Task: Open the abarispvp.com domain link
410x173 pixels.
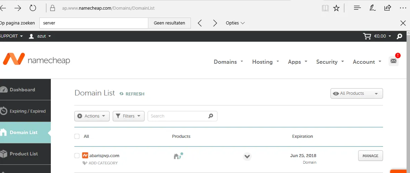Action: click(104, 155)
